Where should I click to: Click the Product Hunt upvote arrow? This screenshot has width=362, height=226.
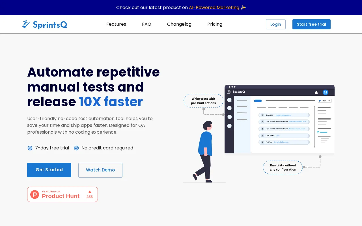[x=90, y=192]
